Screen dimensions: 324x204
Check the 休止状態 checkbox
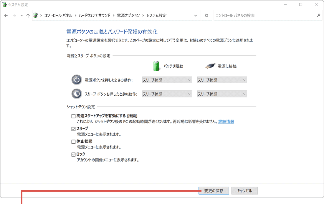[x=74, y=142]
